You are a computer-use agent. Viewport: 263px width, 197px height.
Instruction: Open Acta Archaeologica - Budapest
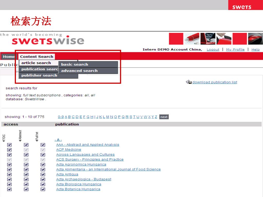coord(84,179)
